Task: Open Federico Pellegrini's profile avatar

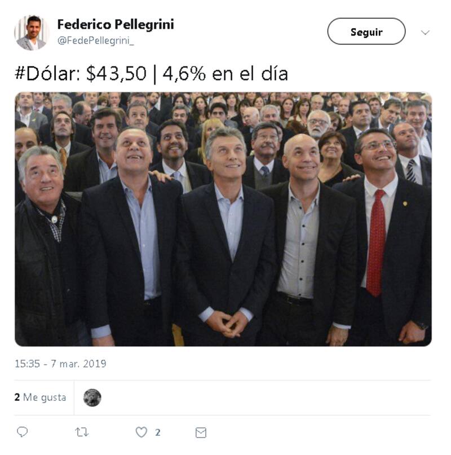Action: click(x=32, y=33)
